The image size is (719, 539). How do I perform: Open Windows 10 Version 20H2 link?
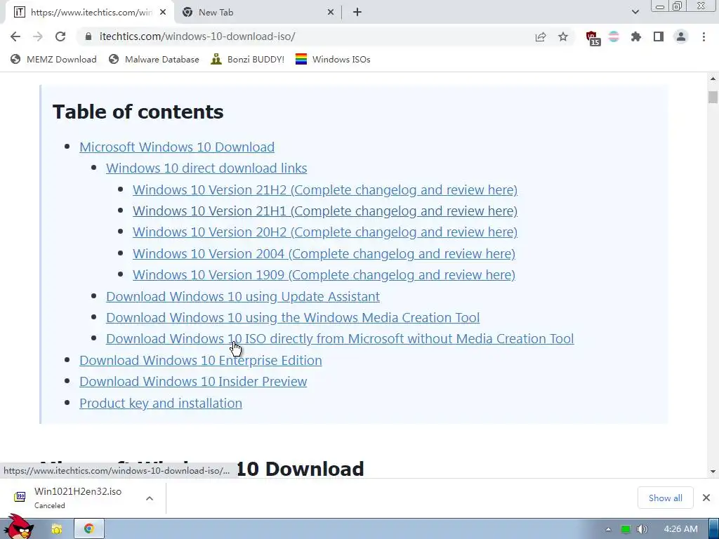(325, 232)
